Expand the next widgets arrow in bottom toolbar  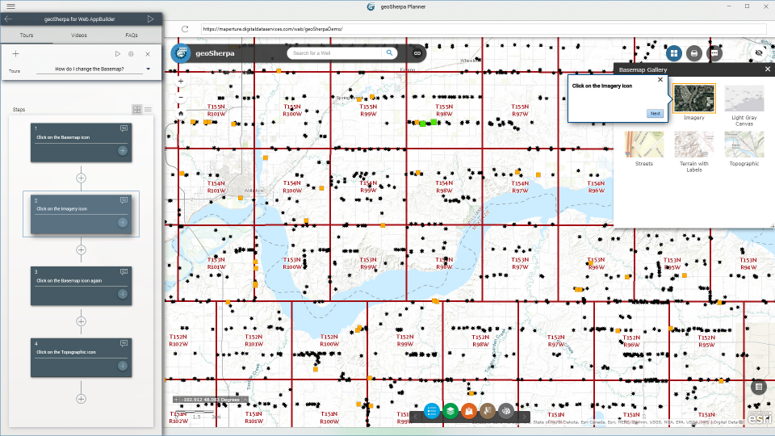(x=526, y=415)
